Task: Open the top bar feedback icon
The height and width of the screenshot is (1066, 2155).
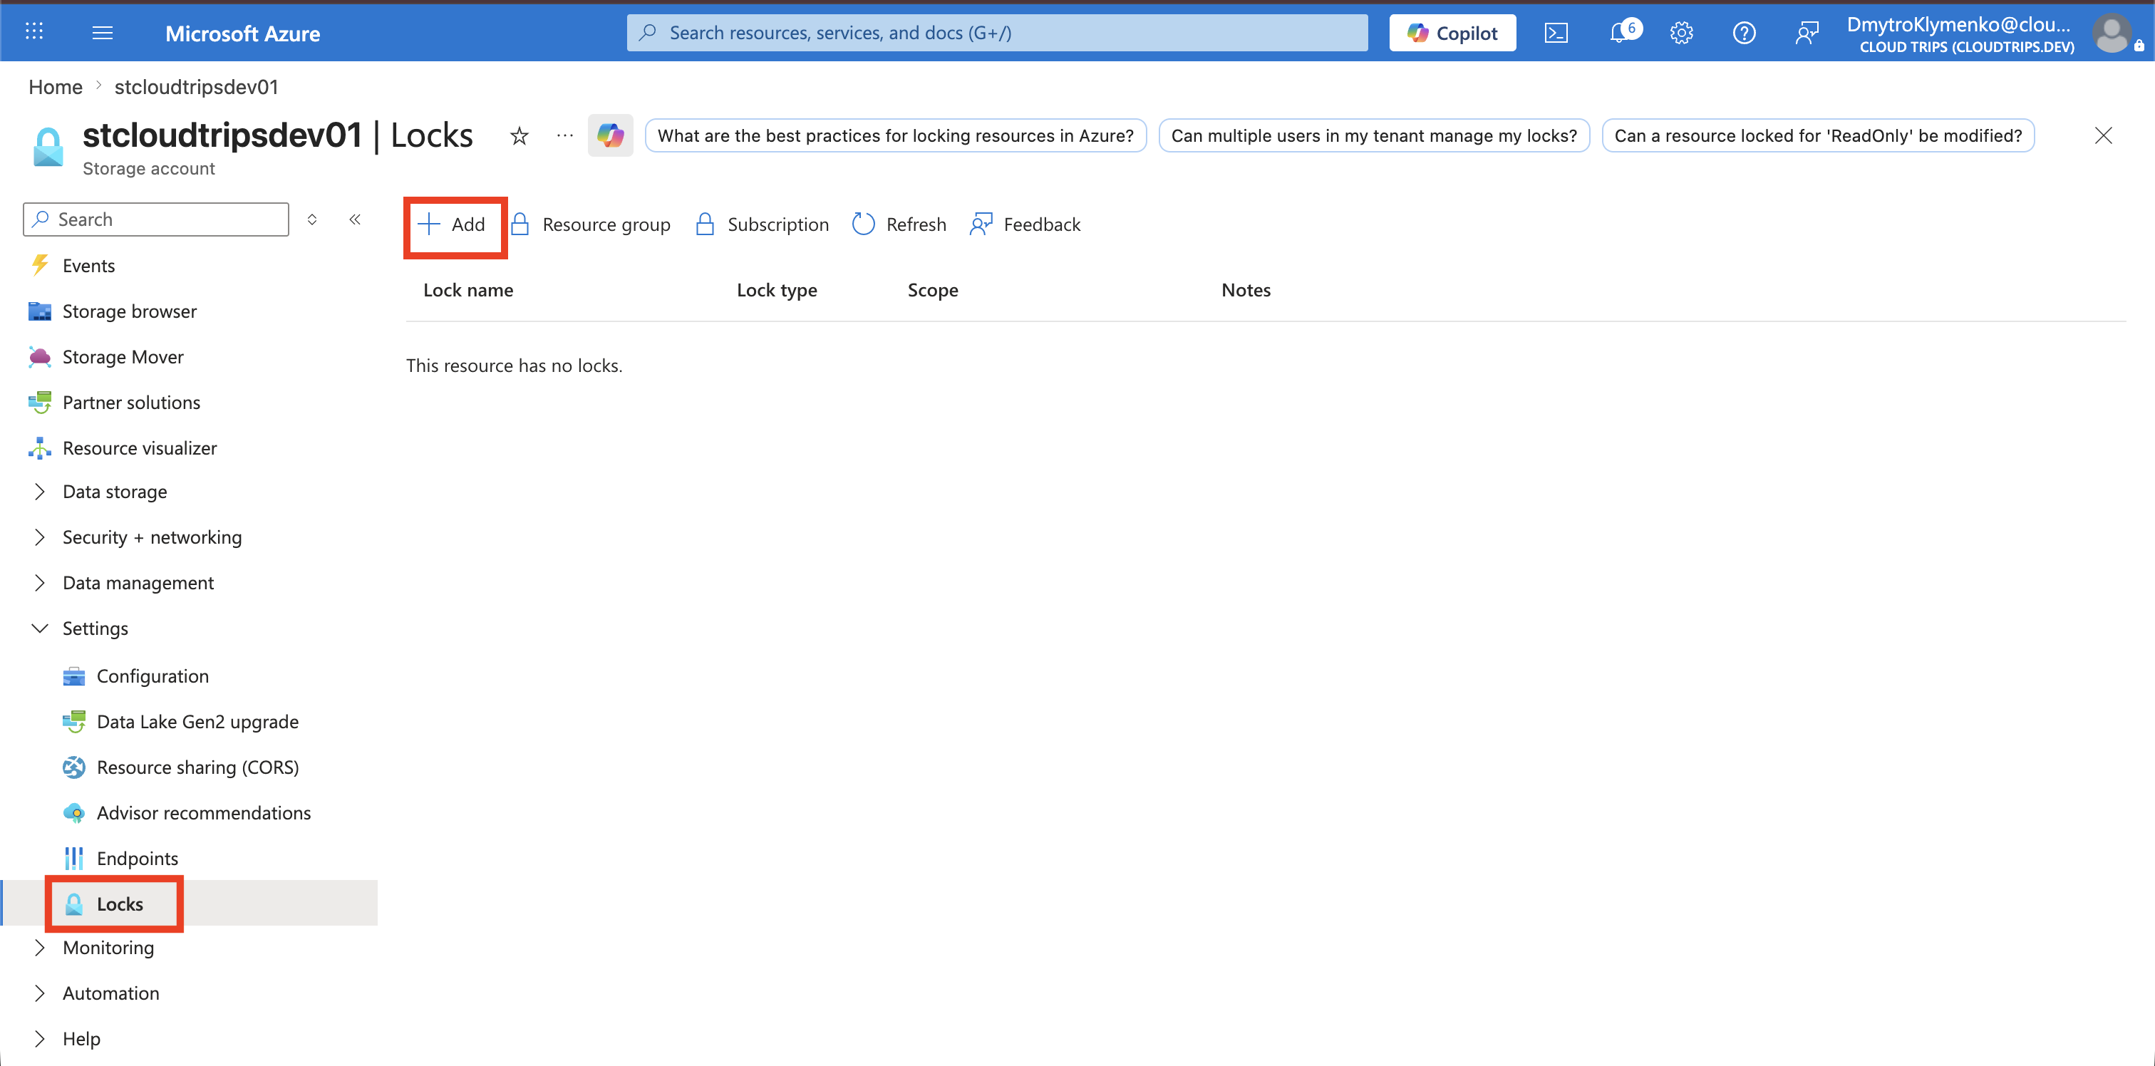Action: pos(1807,33)
